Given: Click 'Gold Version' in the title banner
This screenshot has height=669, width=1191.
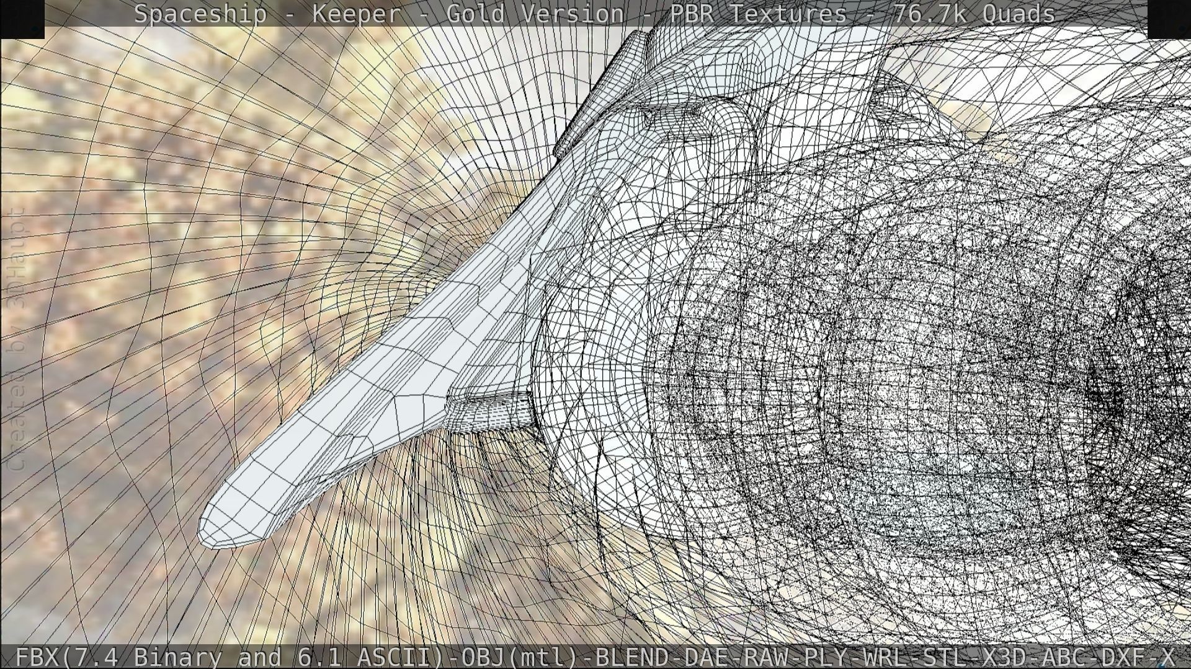Looking at the screenshot, I should point(535,14).
